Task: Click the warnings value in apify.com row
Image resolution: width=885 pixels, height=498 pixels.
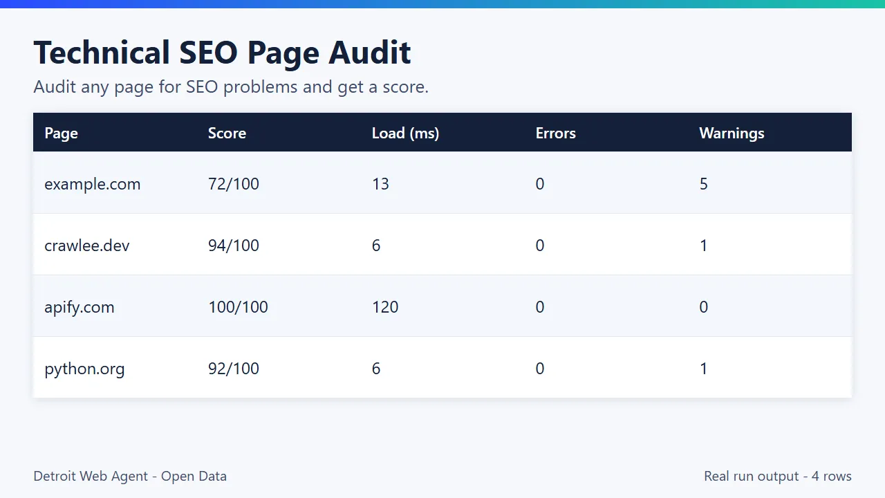Action: 704,307
